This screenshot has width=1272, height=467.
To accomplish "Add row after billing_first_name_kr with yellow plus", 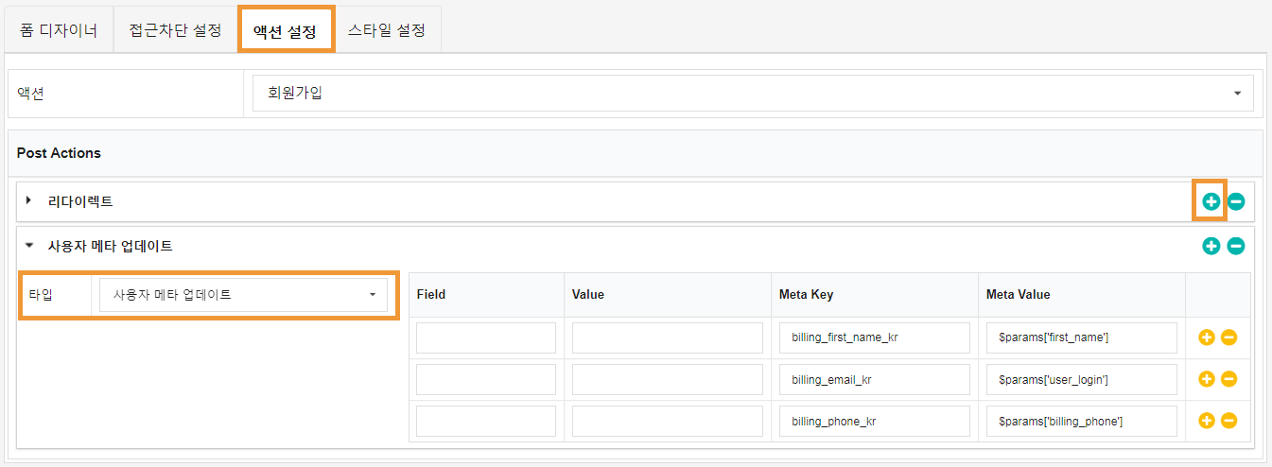I will pos(1206,337).
